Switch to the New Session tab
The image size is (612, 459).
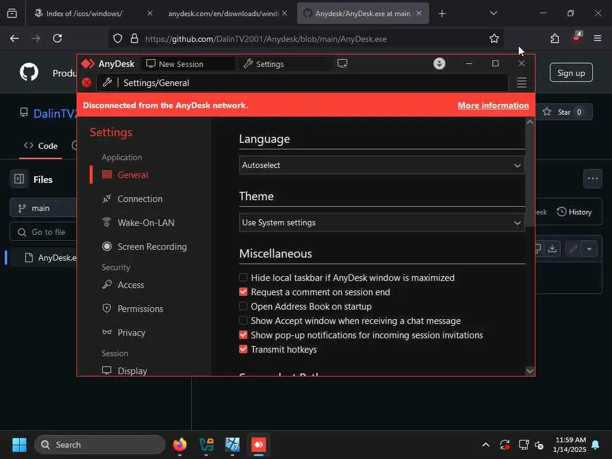[x=188, y=63]
